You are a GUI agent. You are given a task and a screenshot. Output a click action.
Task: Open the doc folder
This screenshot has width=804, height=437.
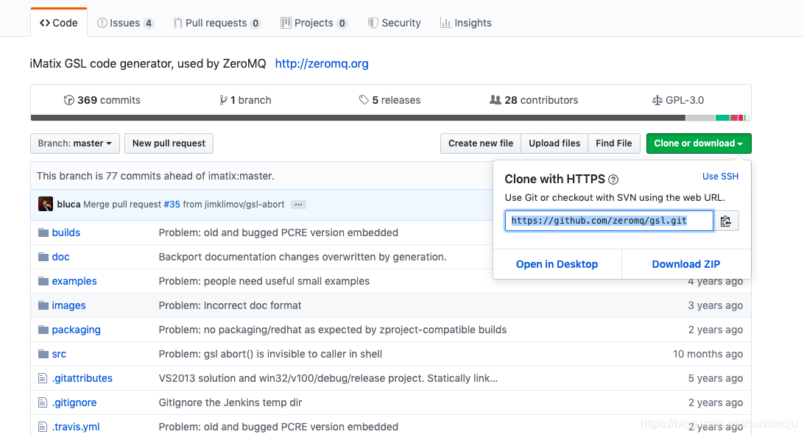[x=60, y=257]
